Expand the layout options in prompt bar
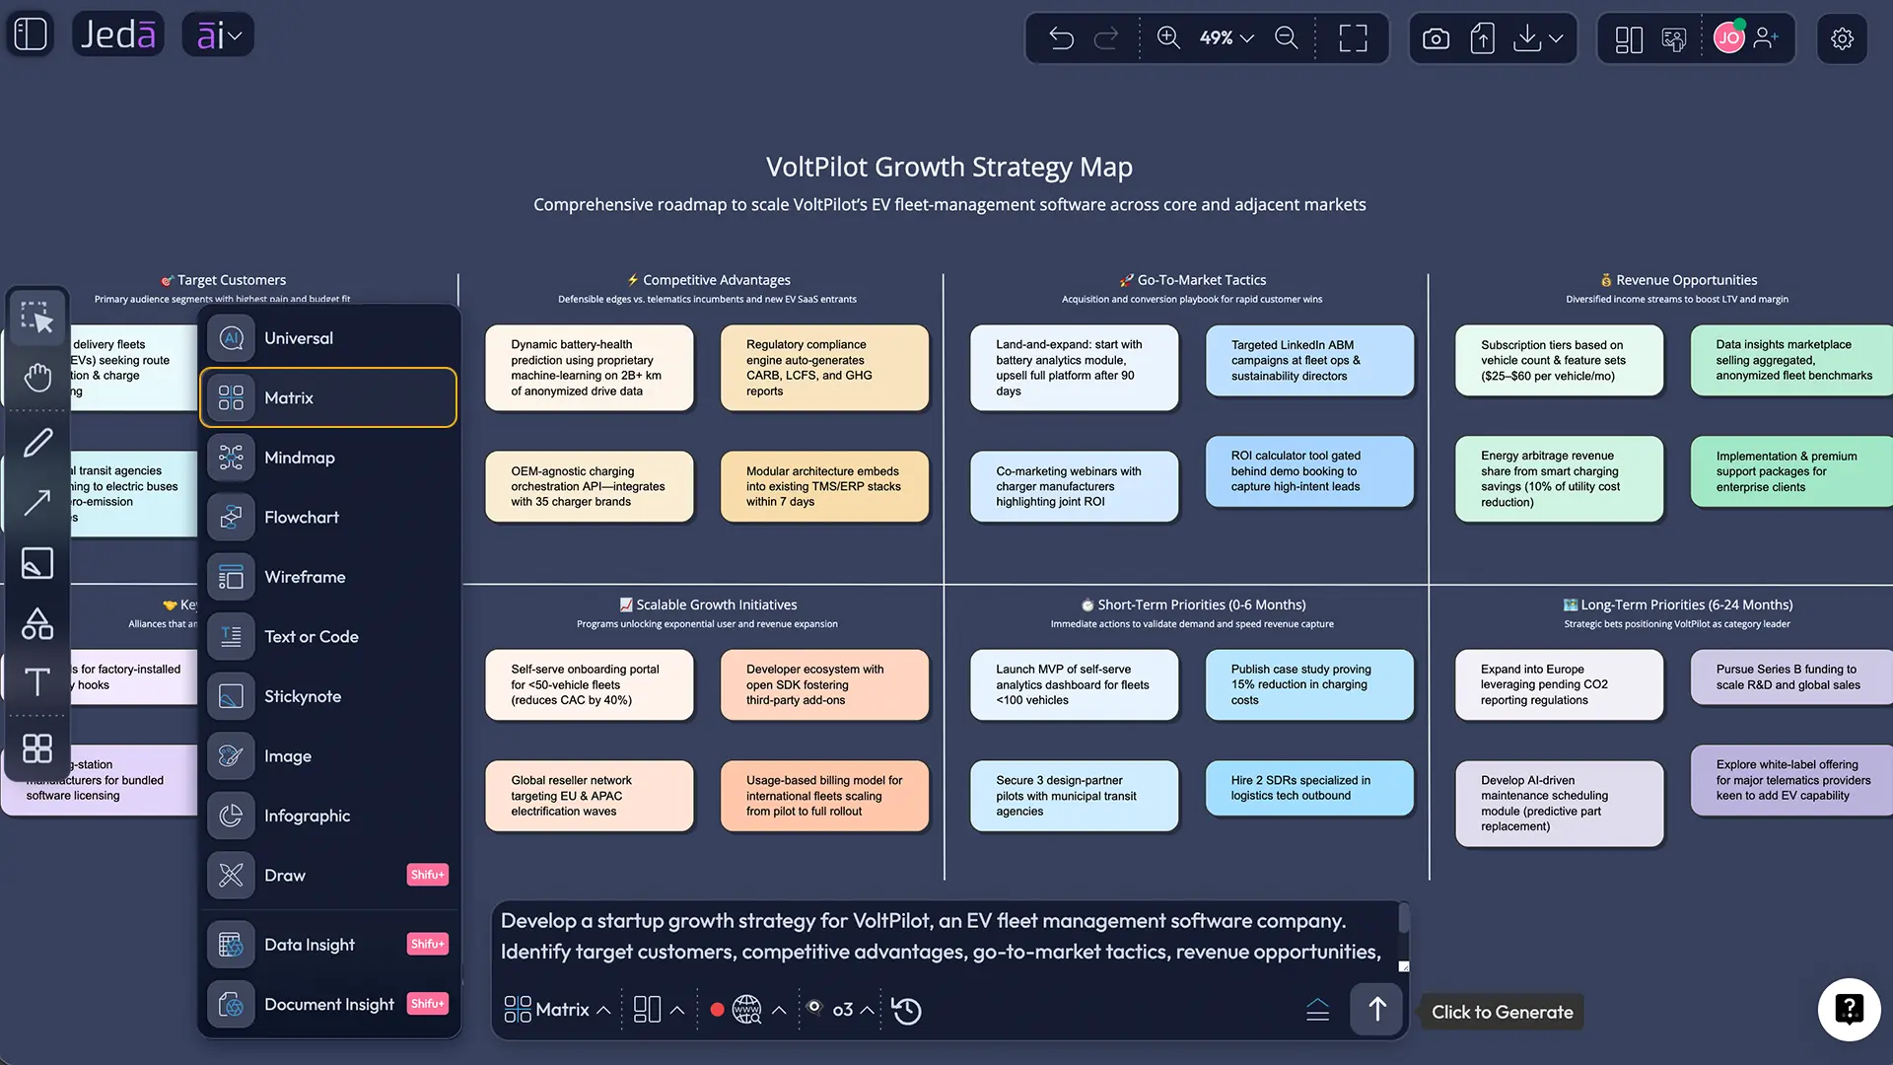 [x=659, y=1010]
